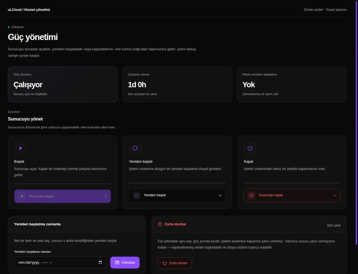The height and width of the screenshot is (274, 358).
Task: Click the green Çalışıyor status dot
Action: tap(9, 27)
